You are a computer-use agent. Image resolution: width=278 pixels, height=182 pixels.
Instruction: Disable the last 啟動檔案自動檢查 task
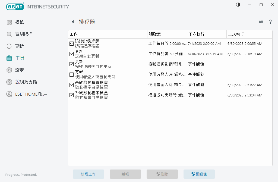71,95
